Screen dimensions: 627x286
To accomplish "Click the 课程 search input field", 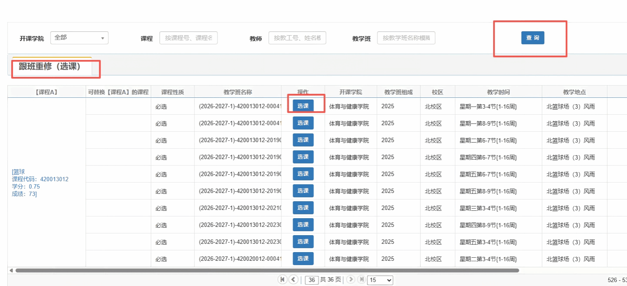I will point(189,38).
